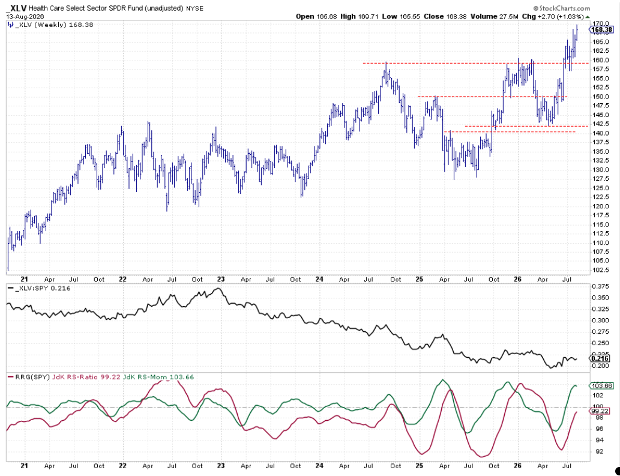Click the 'Open 165.68' value
Image resolution: width=620 pixels, height=476 pixels.
click(x=317, y=17)
